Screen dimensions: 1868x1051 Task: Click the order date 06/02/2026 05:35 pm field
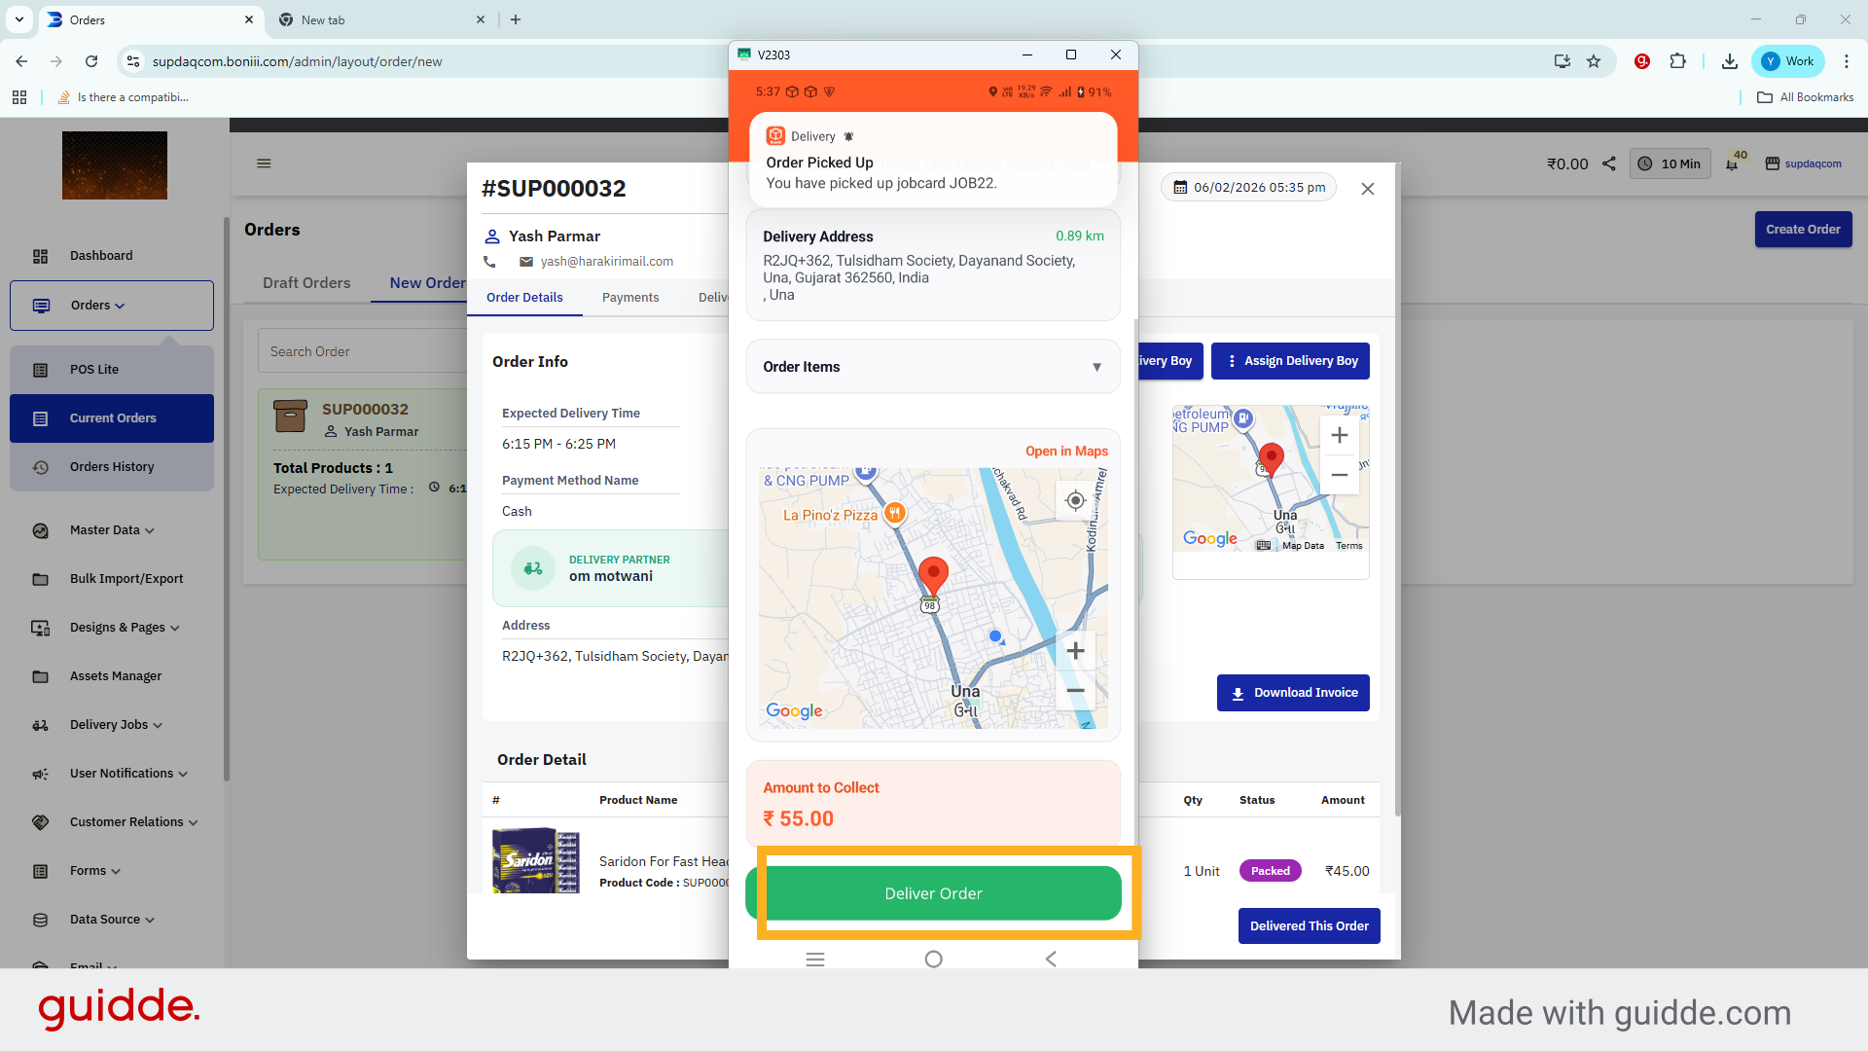1249,188
